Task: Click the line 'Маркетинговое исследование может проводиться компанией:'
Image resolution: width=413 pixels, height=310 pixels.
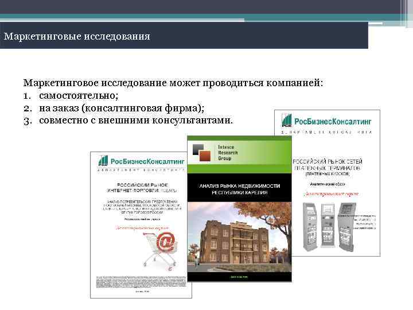Action: pos(173,83)
